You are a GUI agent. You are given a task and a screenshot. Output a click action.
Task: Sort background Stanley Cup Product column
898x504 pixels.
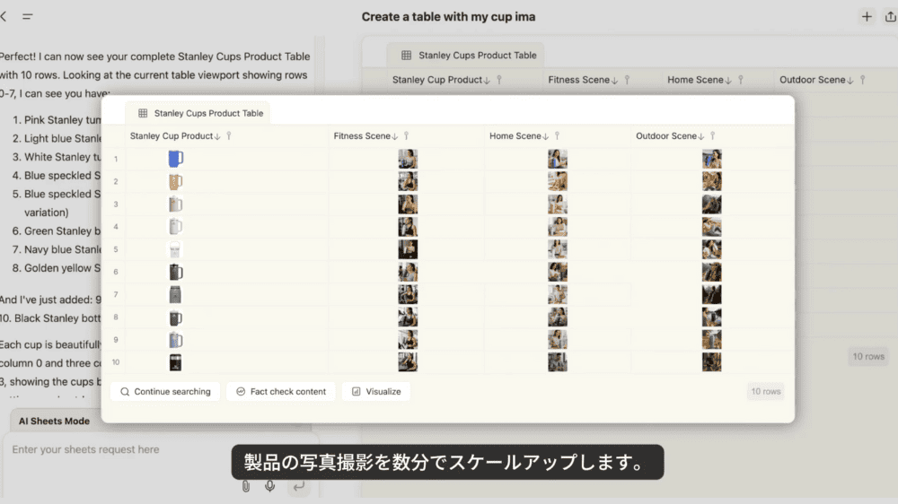click(x=487, y=80)
